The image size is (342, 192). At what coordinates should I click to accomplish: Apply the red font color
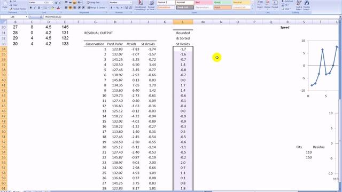(58, 7)
